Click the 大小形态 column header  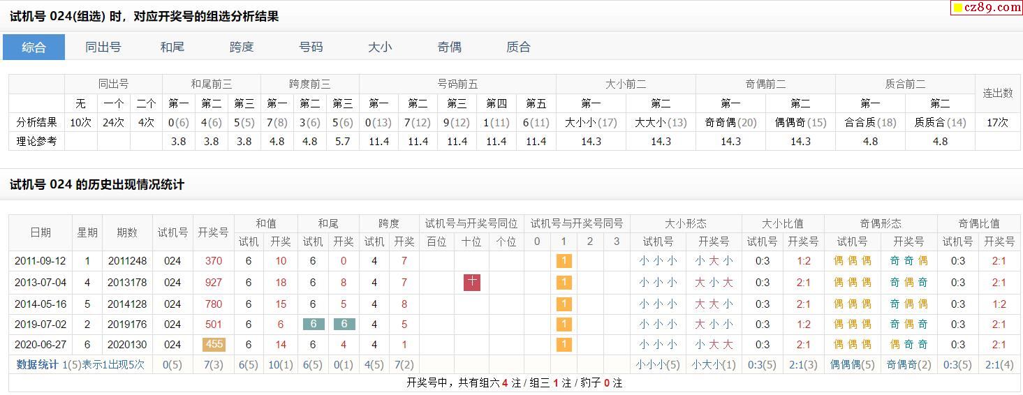(x=686, y=223)
